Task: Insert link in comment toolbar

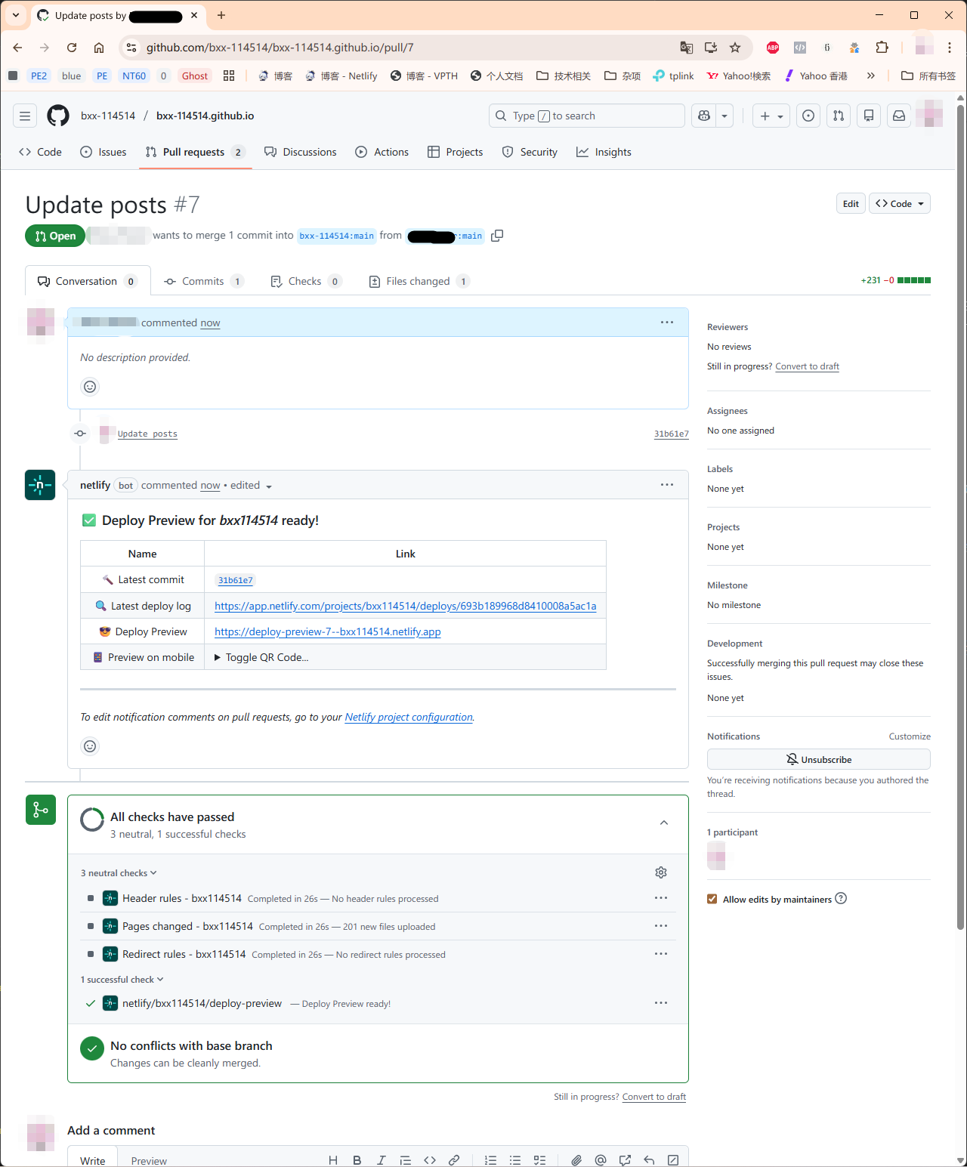Action: click(x=454, y=1160)
